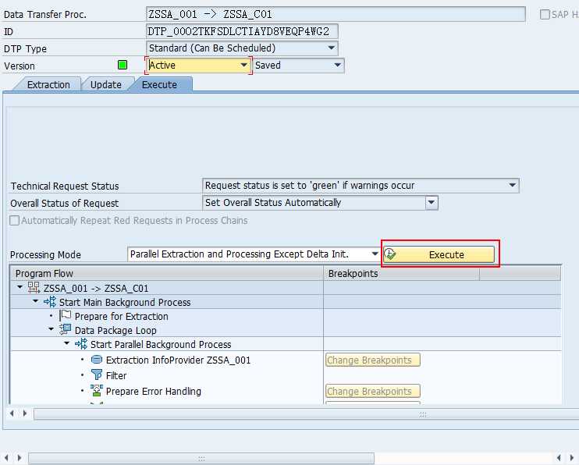Screen dimensions: 579x465
Task: Click the Version label
Action: point(20,66)
